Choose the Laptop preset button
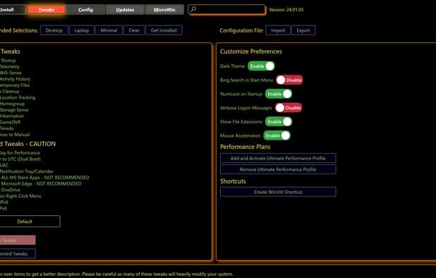 [x=81, y=30]
